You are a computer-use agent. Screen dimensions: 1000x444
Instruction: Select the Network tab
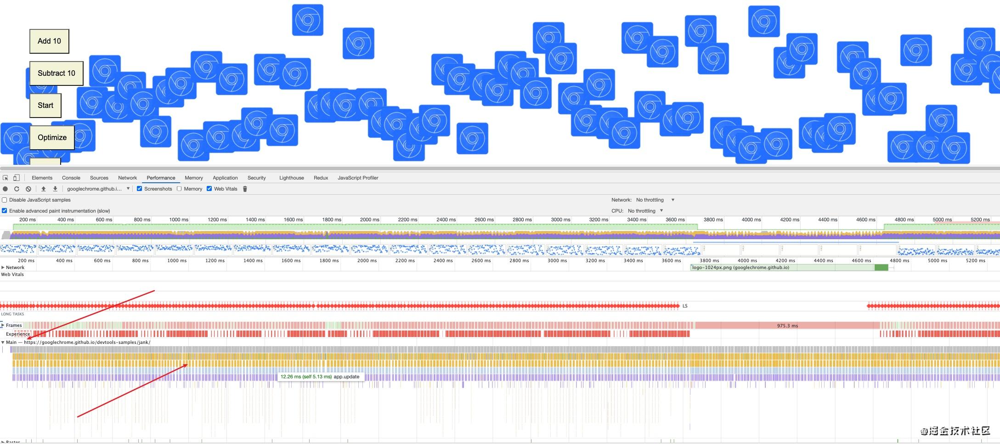(x=128, y=178)
